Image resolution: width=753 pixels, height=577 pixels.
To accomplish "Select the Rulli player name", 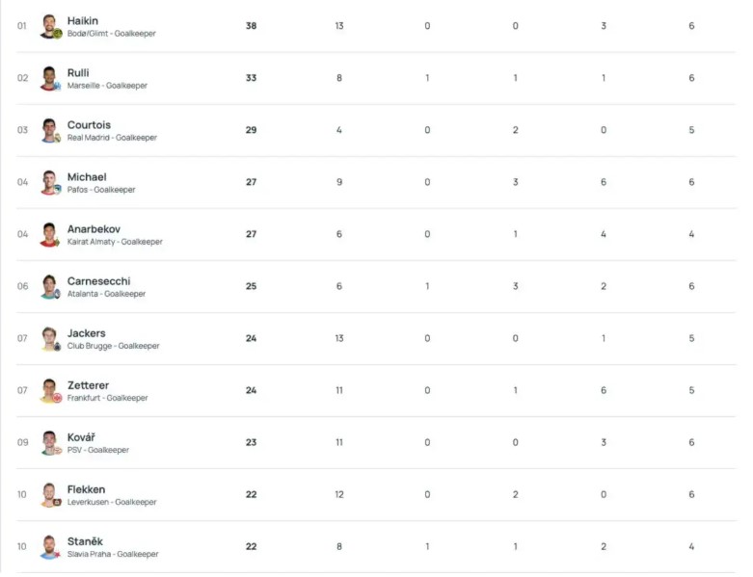I will [78, 72].
